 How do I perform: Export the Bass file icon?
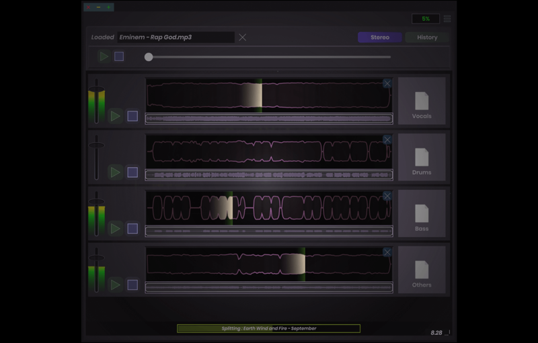[422, 213]
